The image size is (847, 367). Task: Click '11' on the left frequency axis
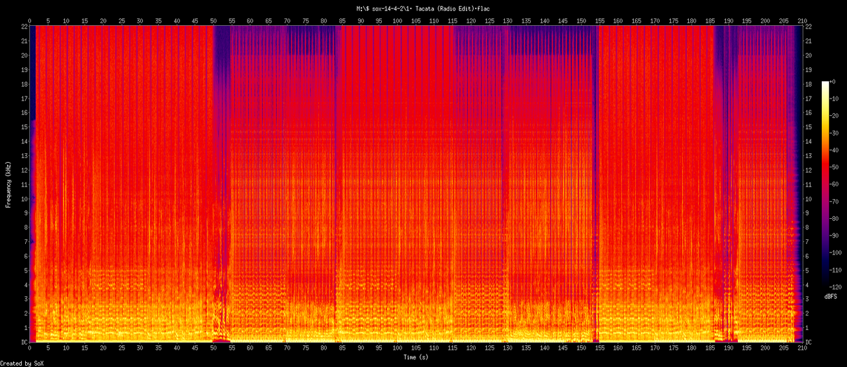(x=24, y=184)
